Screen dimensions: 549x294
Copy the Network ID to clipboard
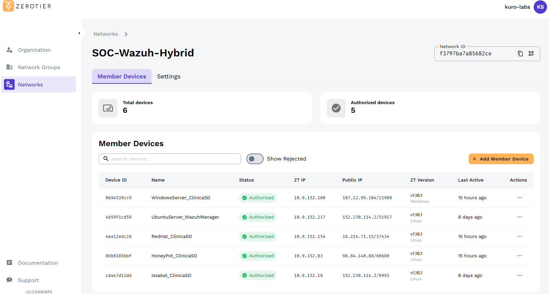(520, 53)
